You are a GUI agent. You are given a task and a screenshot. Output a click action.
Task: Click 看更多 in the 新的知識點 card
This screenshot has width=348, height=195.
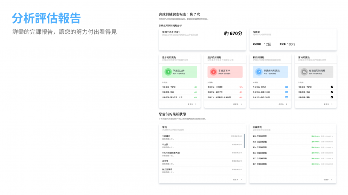tap(282, 104)
